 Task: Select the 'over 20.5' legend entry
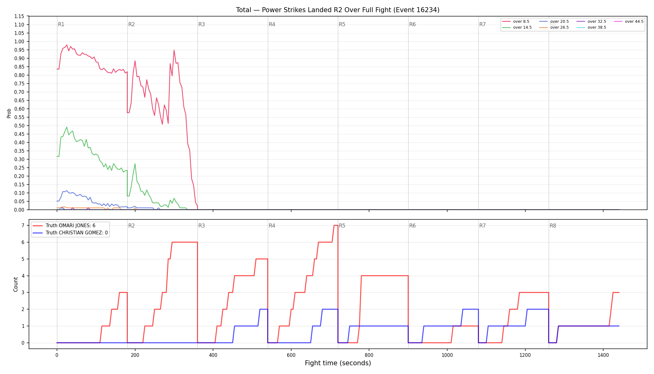[554, 22]
